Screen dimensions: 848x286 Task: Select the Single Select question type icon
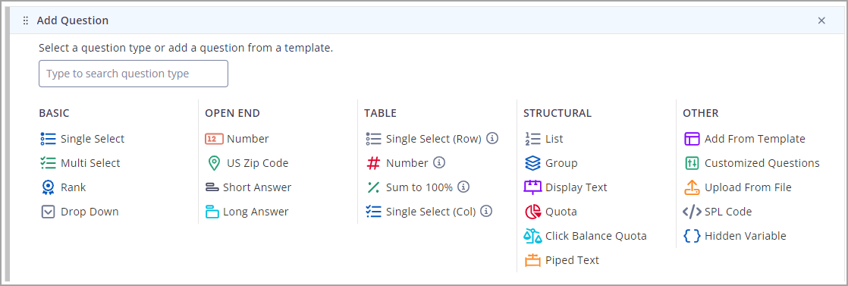click(x=48, y=139)
